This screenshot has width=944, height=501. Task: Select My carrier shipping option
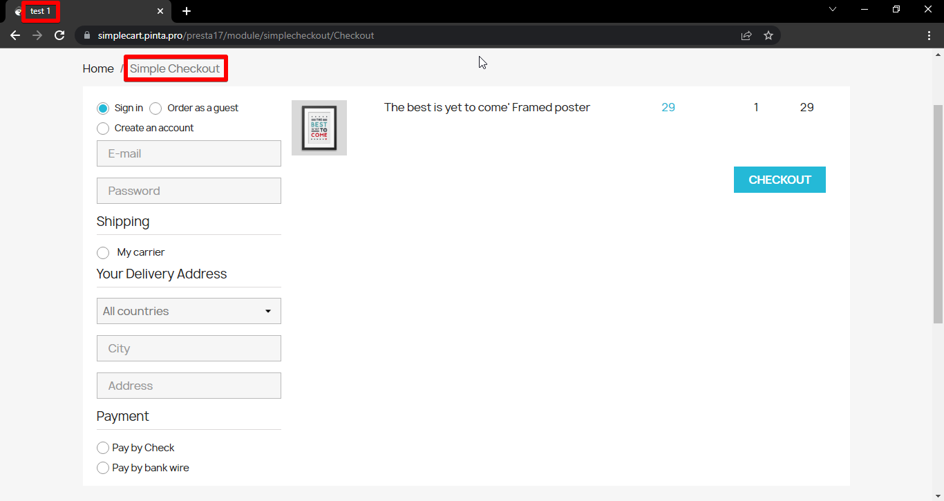(x=103, y=253)
